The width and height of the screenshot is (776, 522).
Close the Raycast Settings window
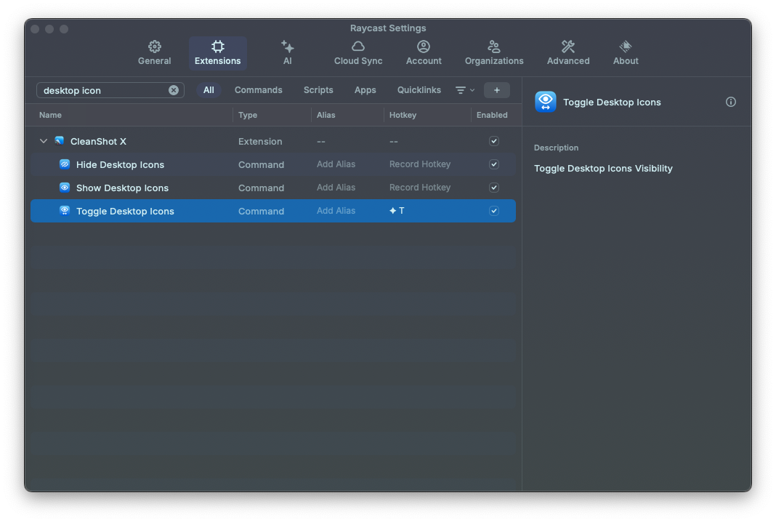(x=35, y=29)
